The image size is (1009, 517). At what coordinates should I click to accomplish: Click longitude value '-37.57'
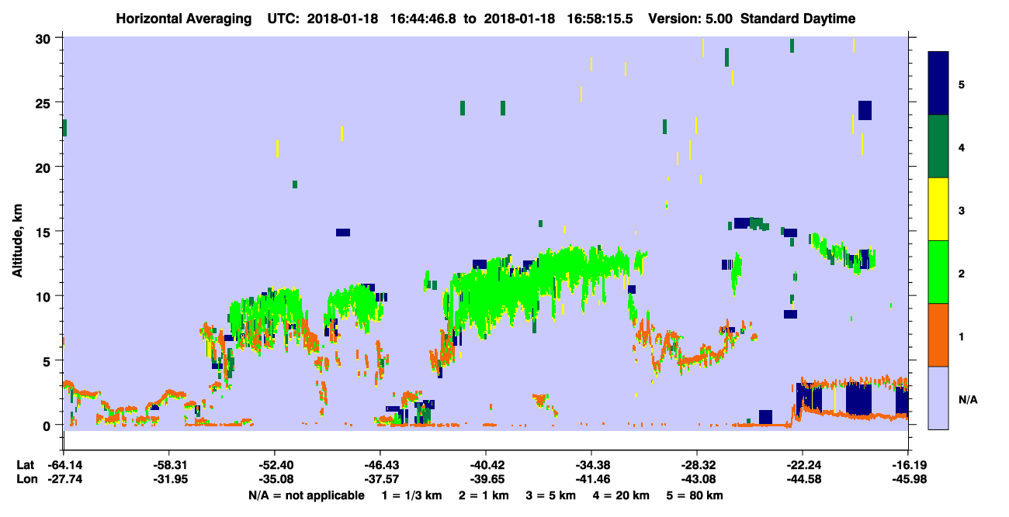[380, 480]
